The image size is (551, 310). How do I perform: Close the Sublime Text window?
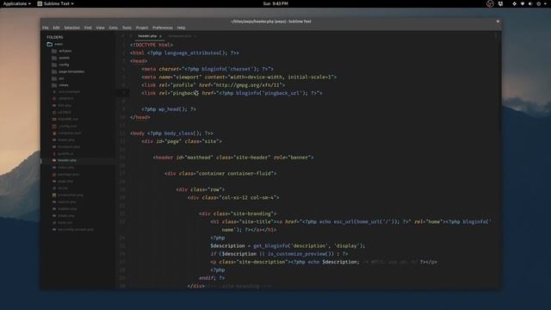pyautogui.click(x=498, y=21)
